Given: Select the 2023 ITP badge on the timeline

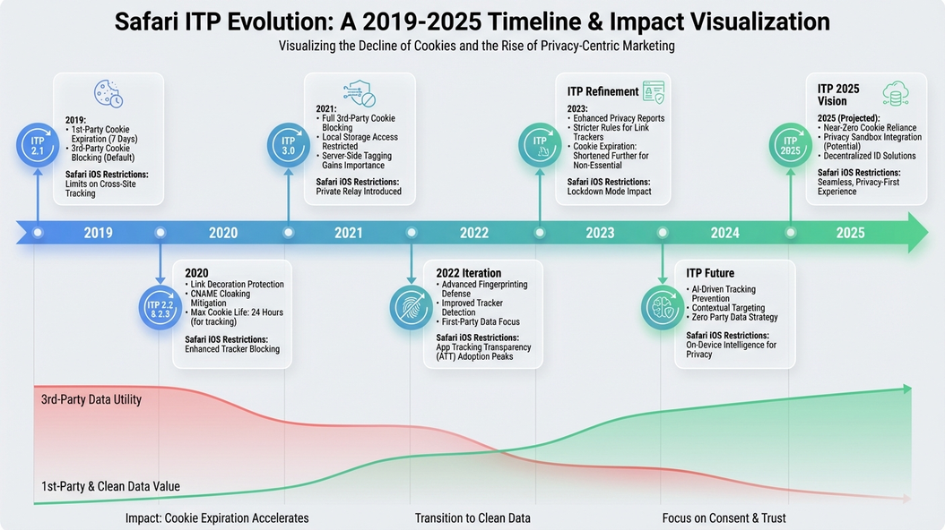Looking at the screenshot, I should [x=539, y=143].
